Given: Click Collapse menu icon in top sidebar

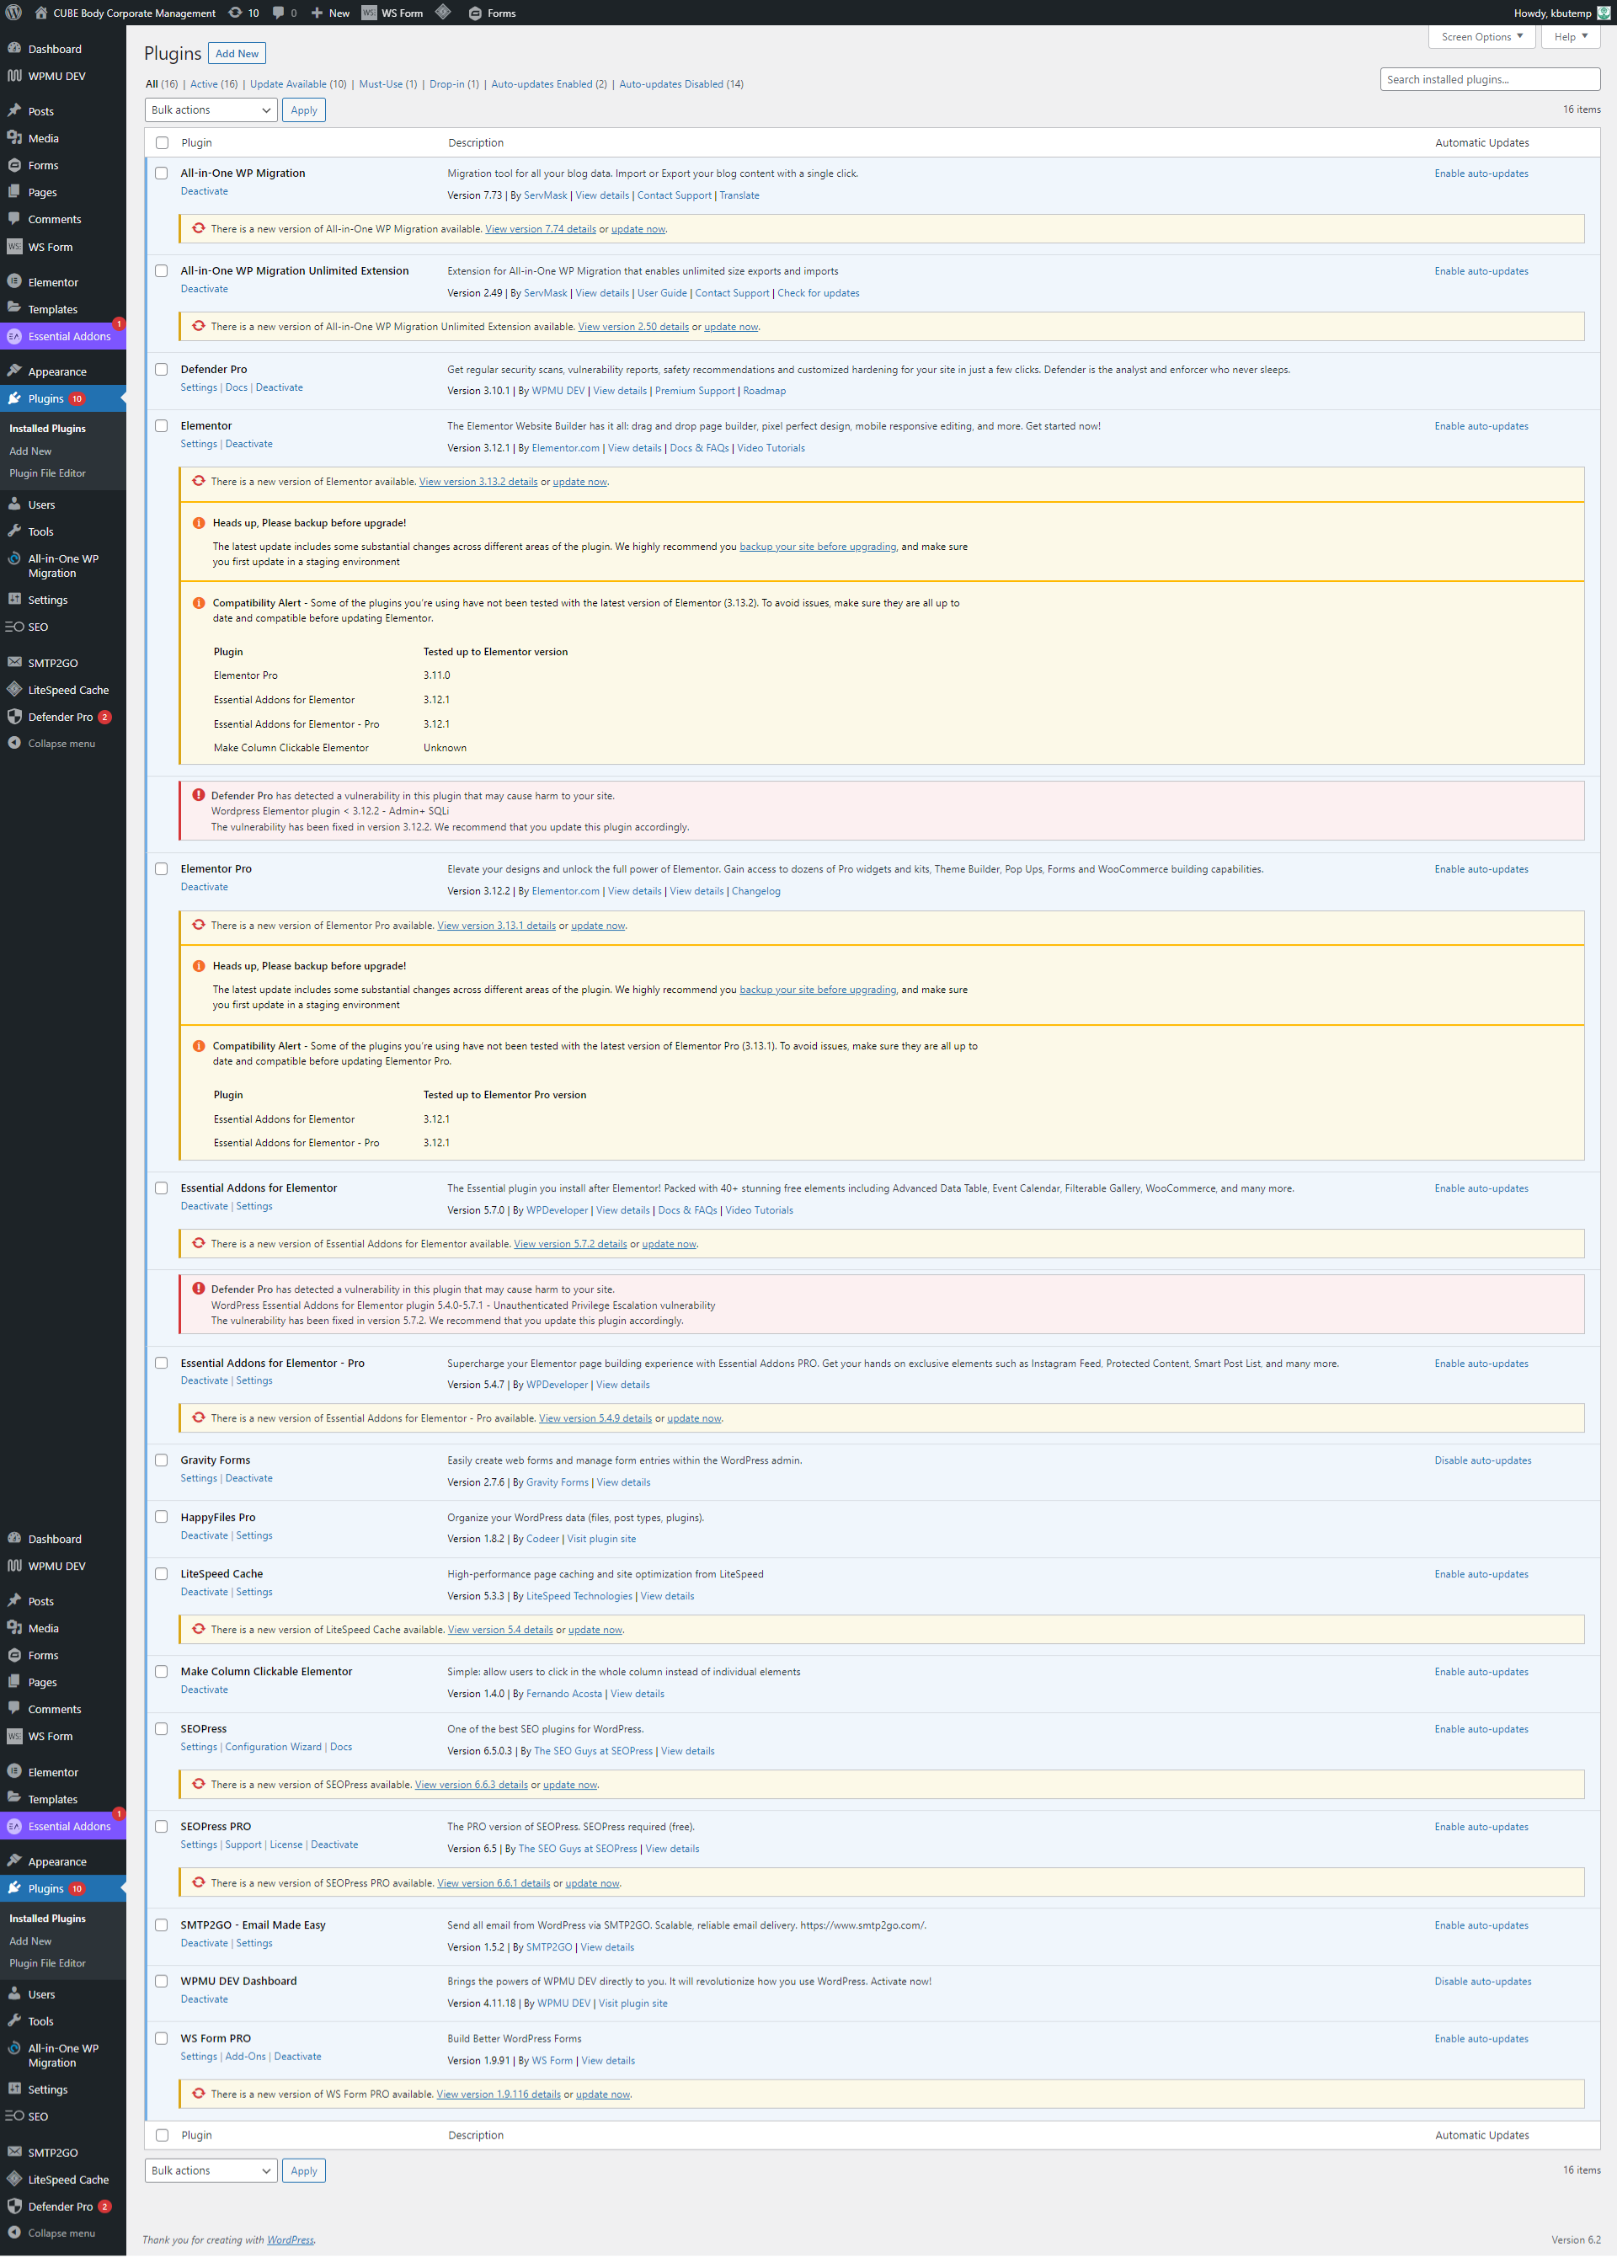Looking at the screenshot, I should pyautogui.click(x=14, y=744).
